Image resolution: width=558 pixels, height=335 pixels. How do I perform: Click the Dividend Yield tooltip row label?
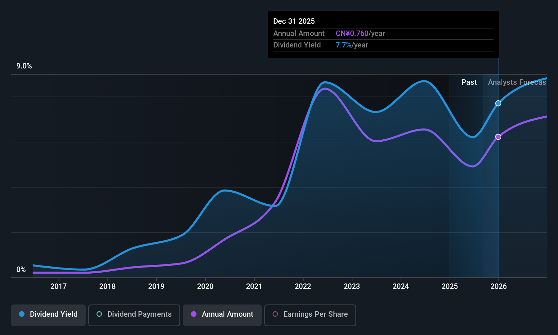pyautogui.click(x=297, y=45)
